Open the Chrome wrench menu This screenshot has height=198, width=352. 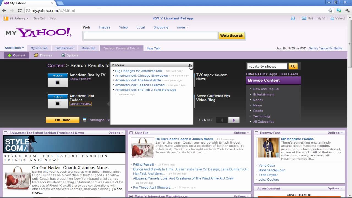[347, 10]
